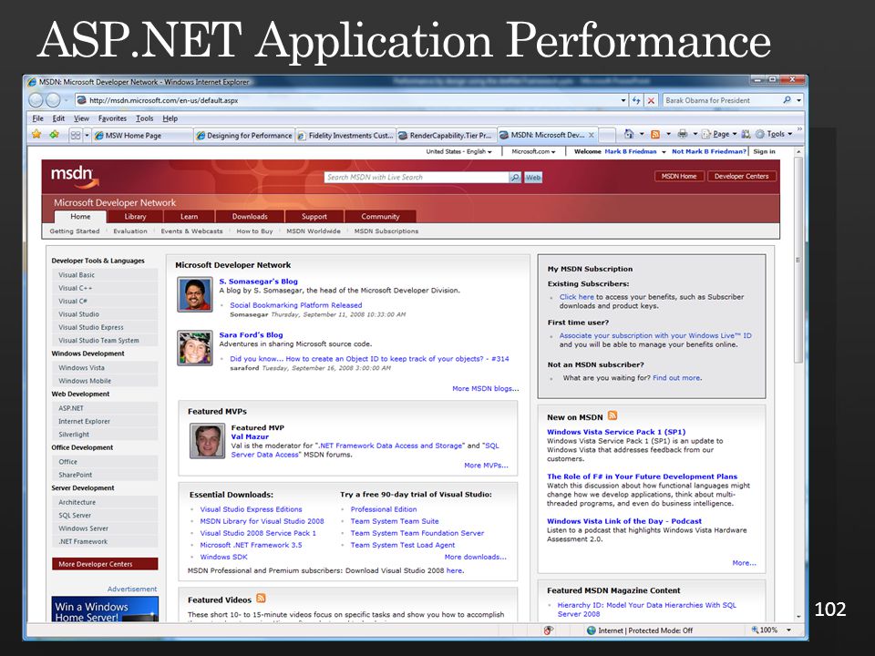Click the More Developer Centers button

105,564
